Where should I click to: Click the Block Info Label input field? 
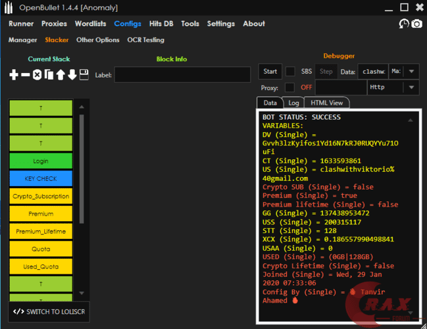pyautogui.click(x=182, y=75)
